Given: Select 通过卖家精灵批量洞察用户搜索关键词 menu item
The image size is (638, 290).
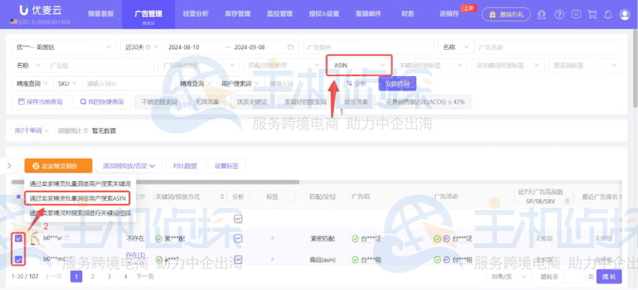Looking at the screenshot, I should [80, 183].
